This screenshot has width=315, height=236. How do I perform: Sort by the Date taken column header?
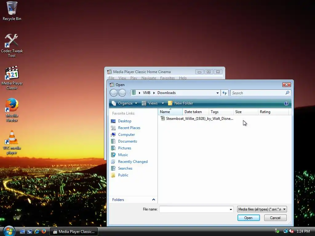pos(196,112)
